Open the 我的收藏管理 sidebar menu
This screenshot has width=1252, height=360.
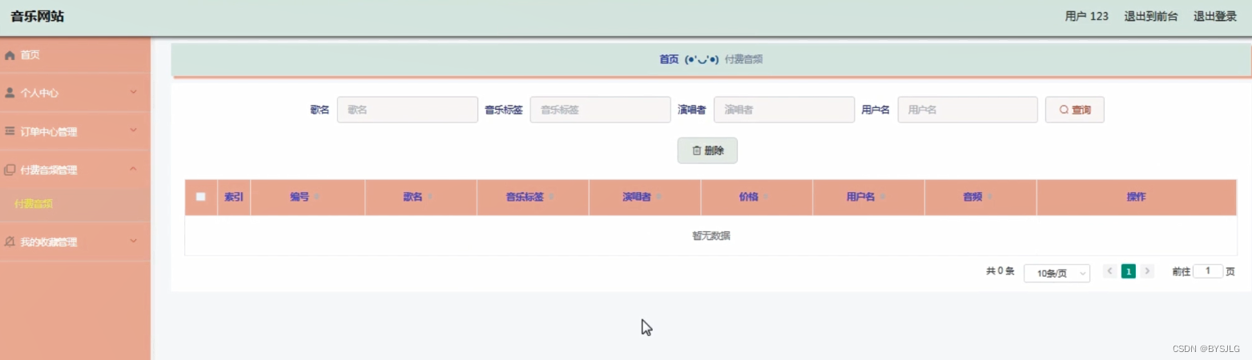75,242
